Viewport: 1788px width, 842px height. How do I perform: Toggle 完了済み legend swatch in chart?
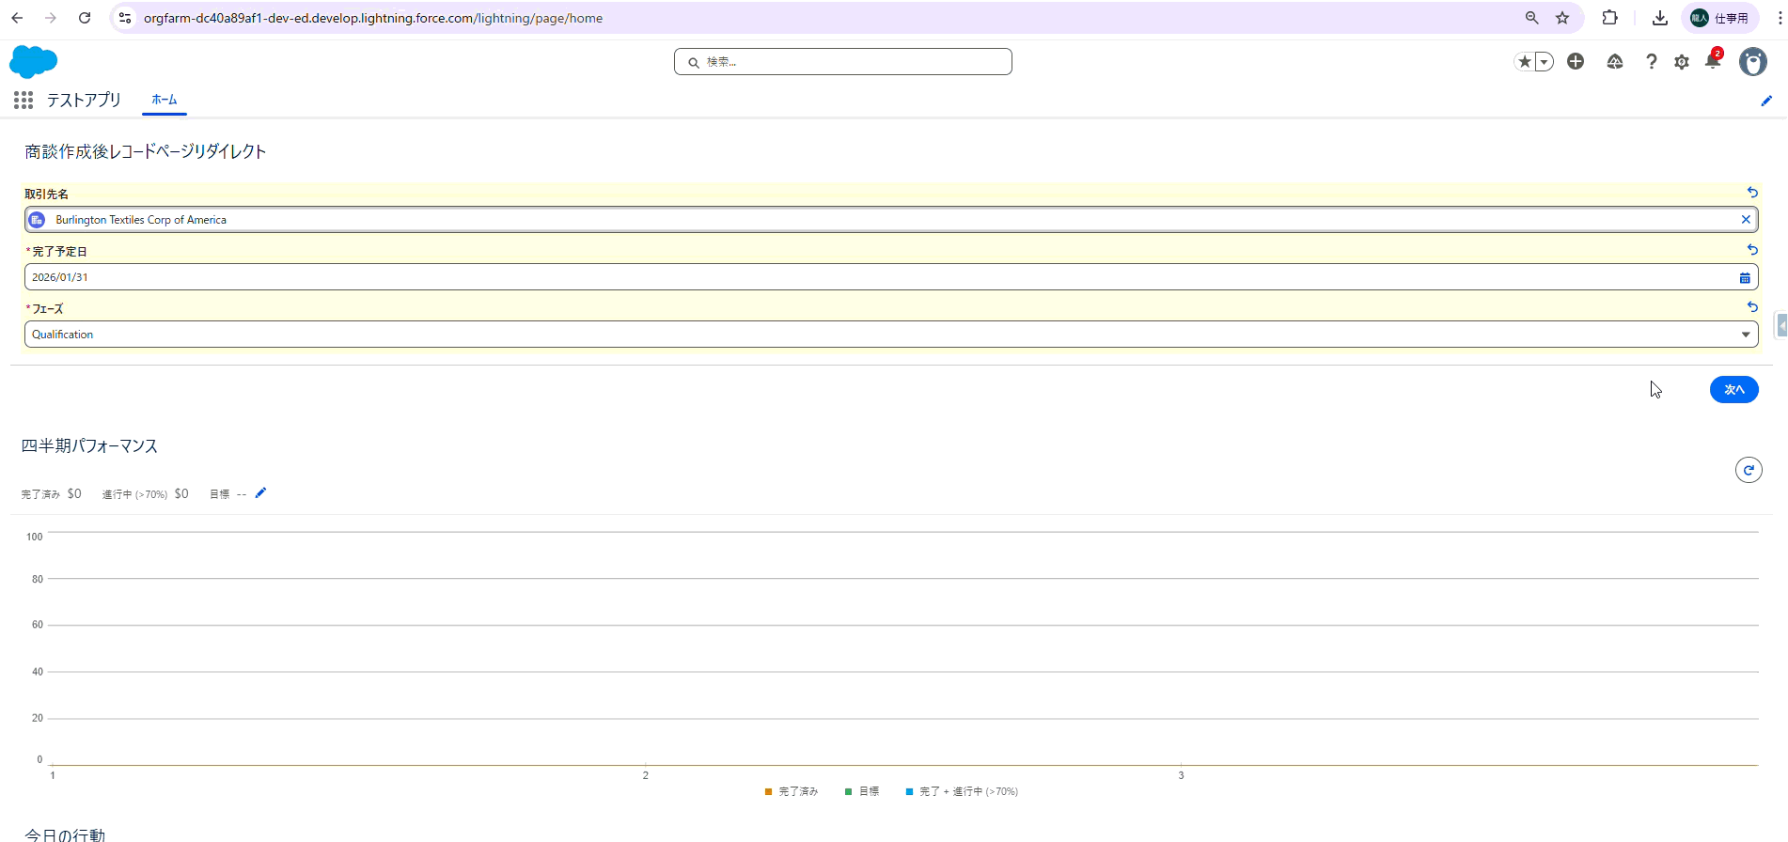pos(769,792)
